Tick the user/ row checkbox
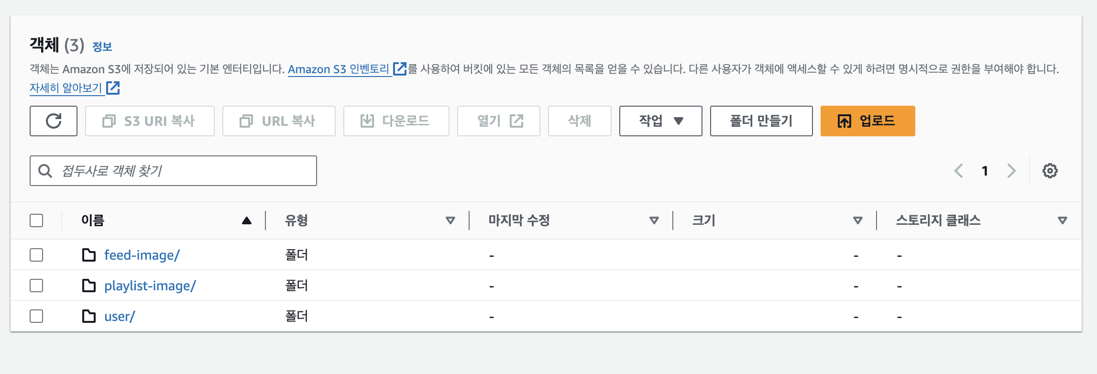Viewport: 1097px width, 374px height. (36, 316)
